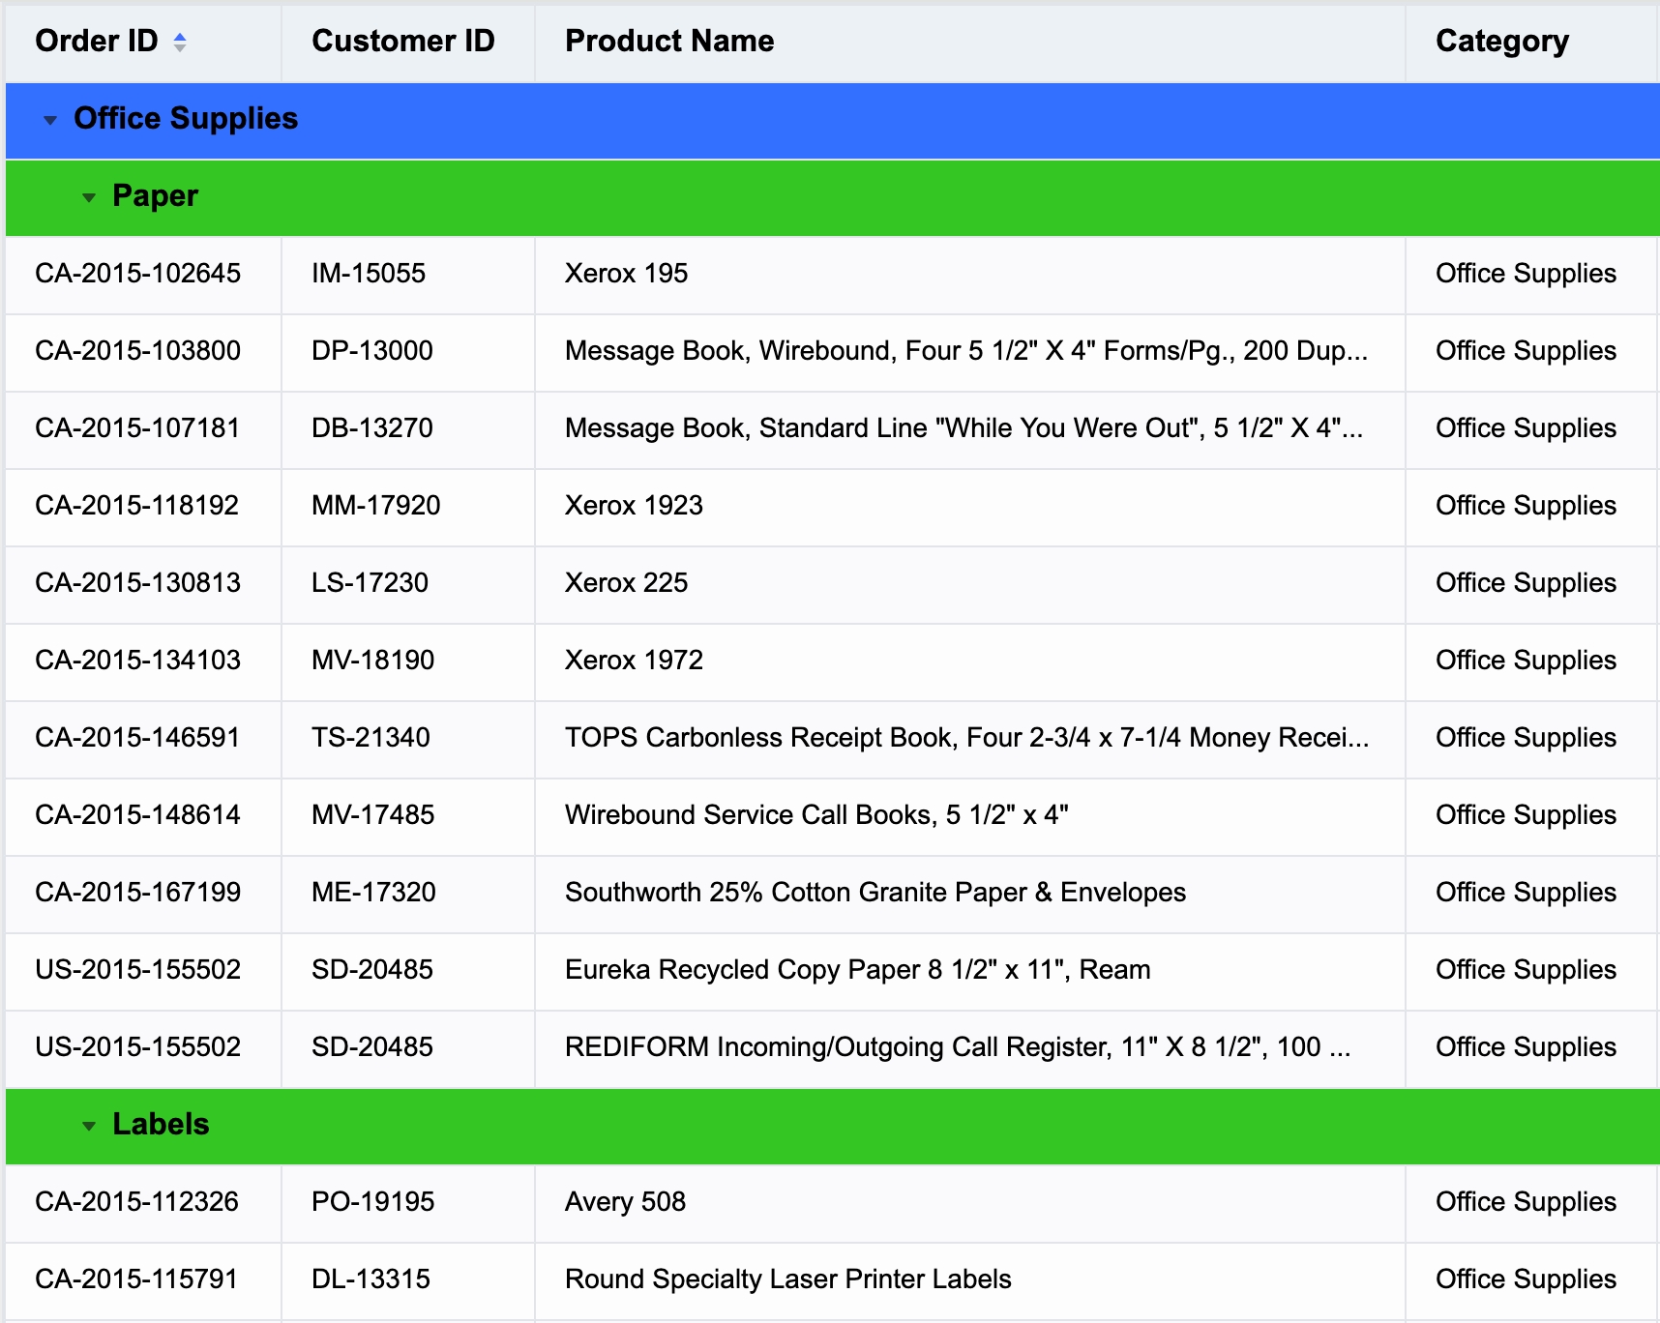Click customer ID IM-15055
1660x1323 pixels.
coord(408,275)
